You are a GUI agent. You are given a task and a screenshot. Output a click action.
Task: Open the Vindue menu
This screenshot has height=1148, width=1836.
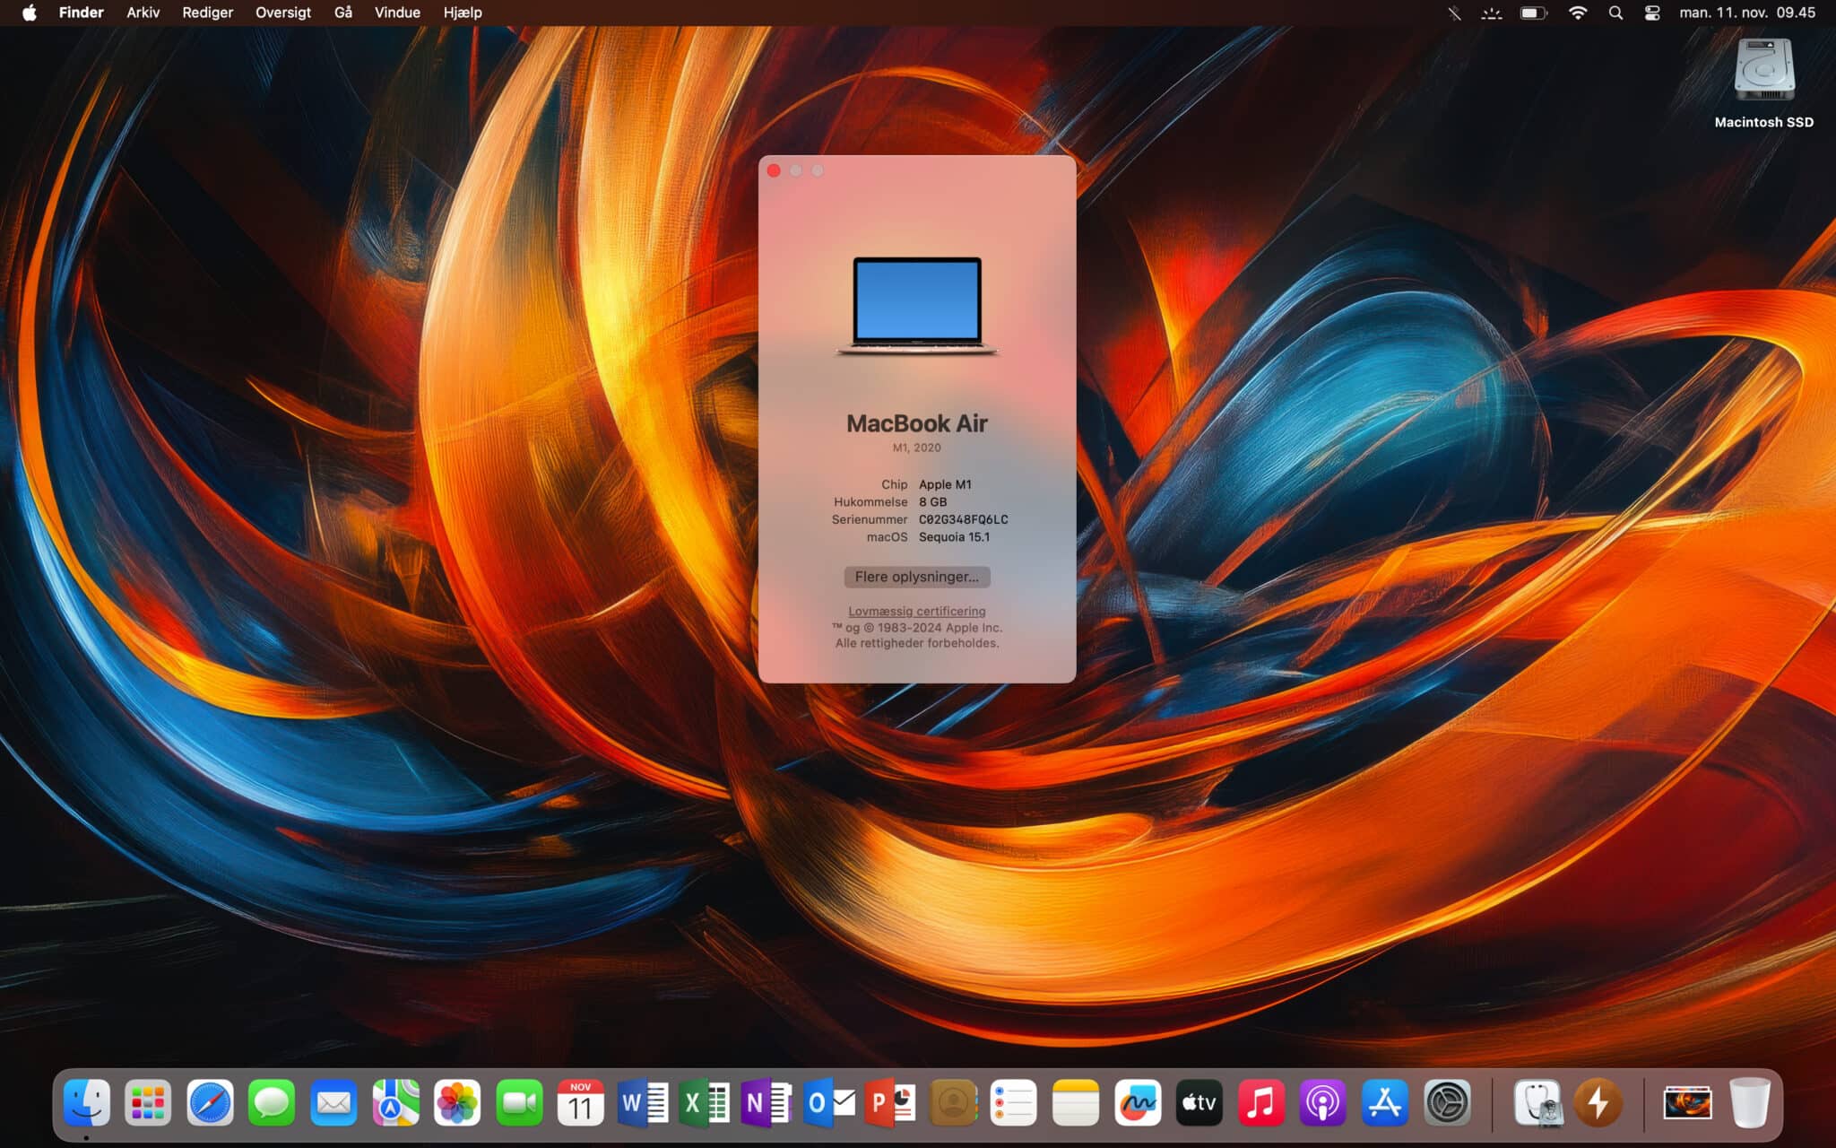397,13
